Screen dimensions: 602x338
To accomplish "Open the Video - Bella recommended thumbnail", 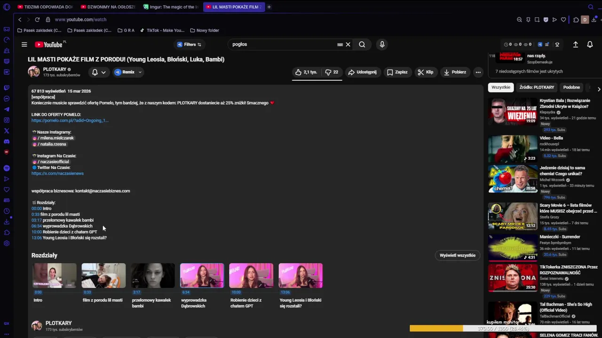I will [513, 149].
